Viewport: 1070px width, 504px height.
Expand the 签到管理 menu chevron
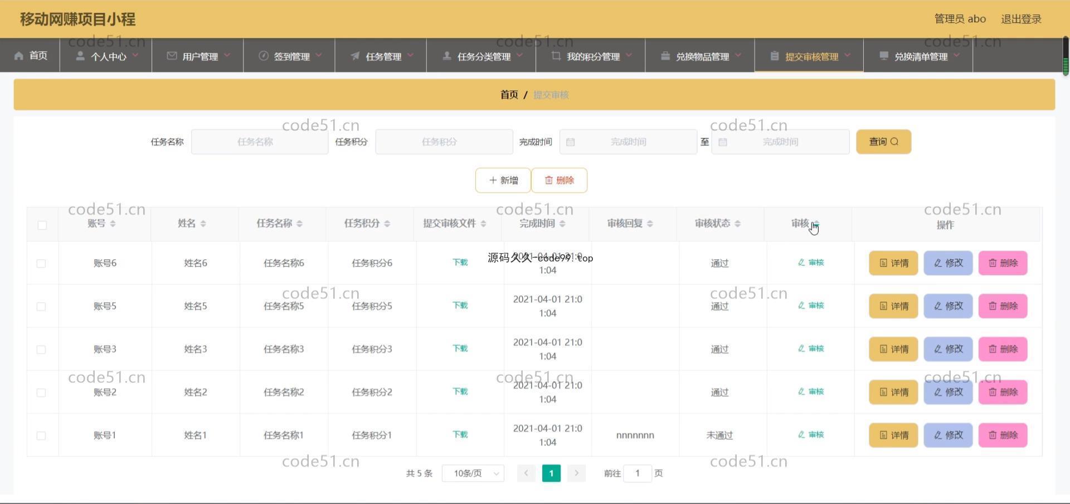pos(319,55)
